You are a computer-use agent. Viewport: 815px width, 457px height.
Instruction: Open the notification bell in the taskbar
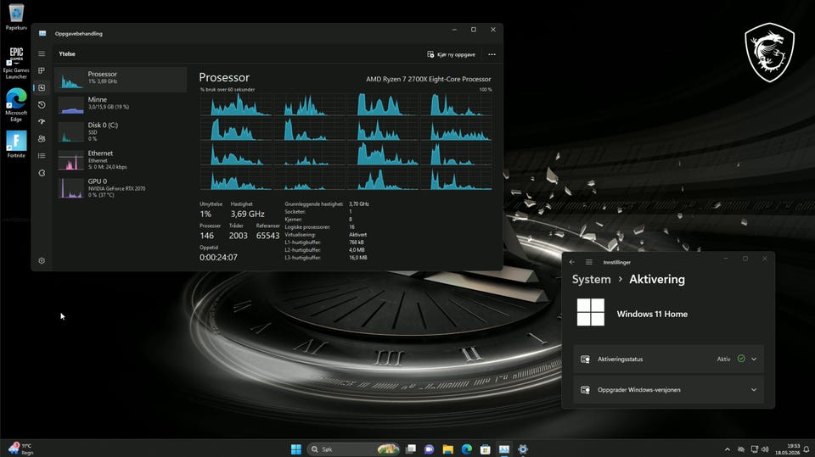pyautogui.click(x=807, y=449)
